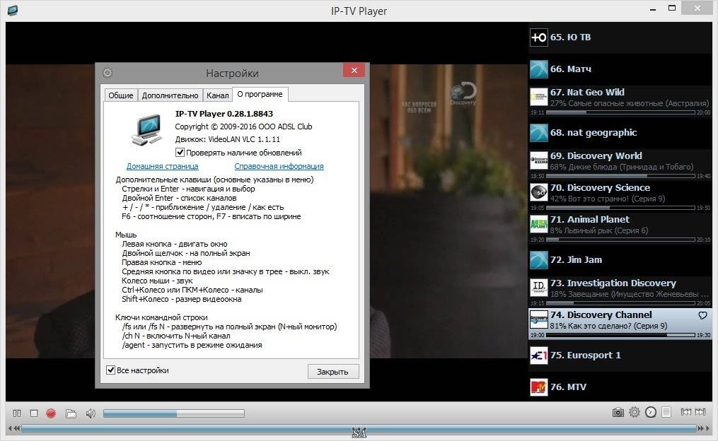
Task: Click the nat geographic placeholder logo
Action: click(x=539, y=133)
